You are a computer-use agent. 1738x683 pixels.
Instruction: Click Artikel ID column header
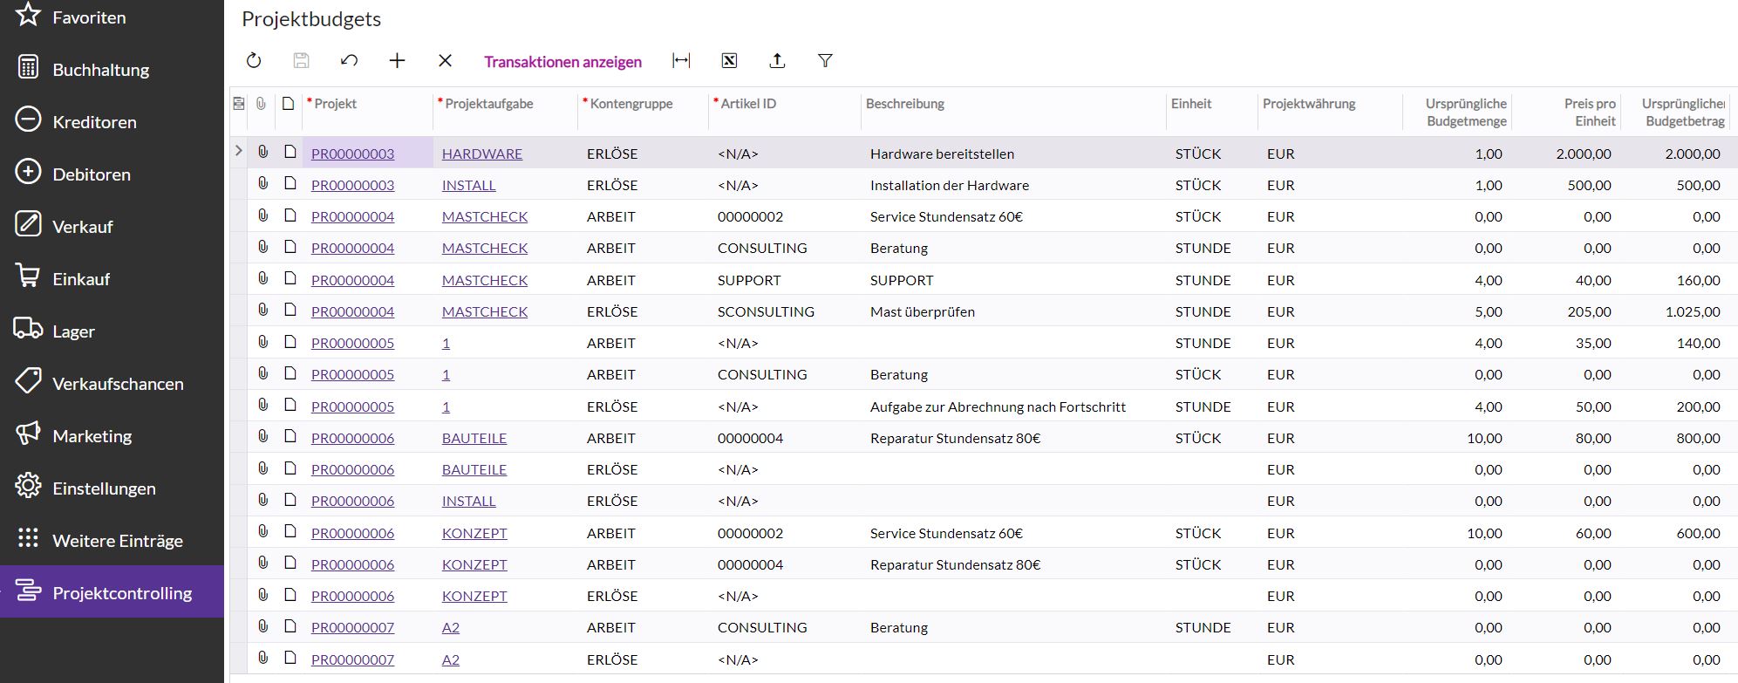click(x=747, y=104)
